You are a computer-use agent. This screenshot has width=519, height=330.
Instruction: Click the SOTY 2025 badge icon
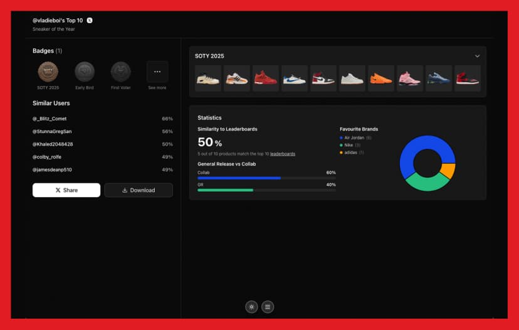click(48, 72)
